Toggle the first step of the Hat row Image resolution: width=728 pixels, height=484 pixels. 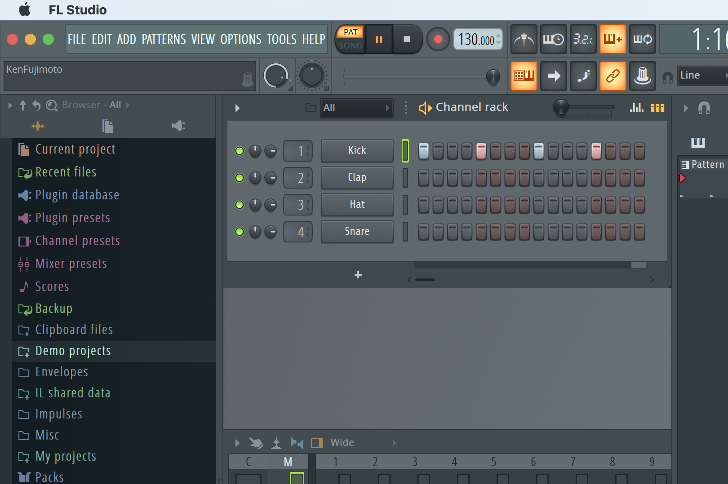coord(423,205)
